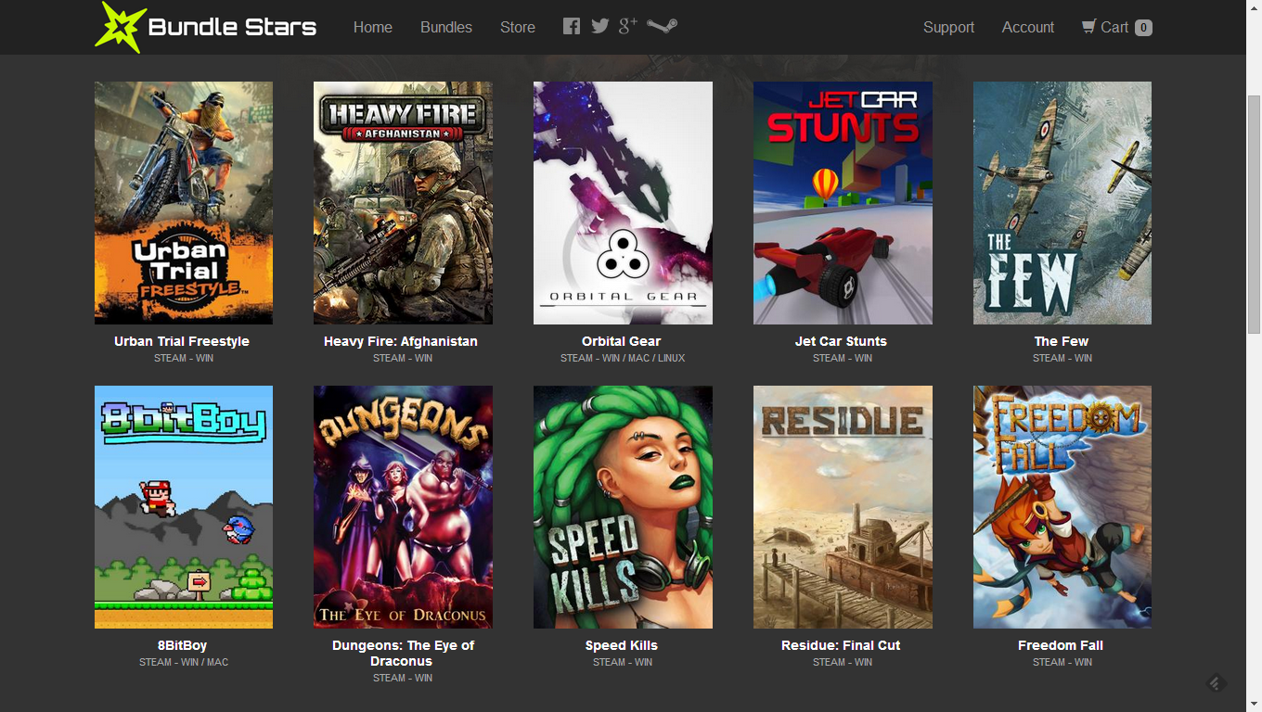Open the Urban Trial Freestyle link
Viewport: 1262px width, 712px height.
click(x=183, y=340)
